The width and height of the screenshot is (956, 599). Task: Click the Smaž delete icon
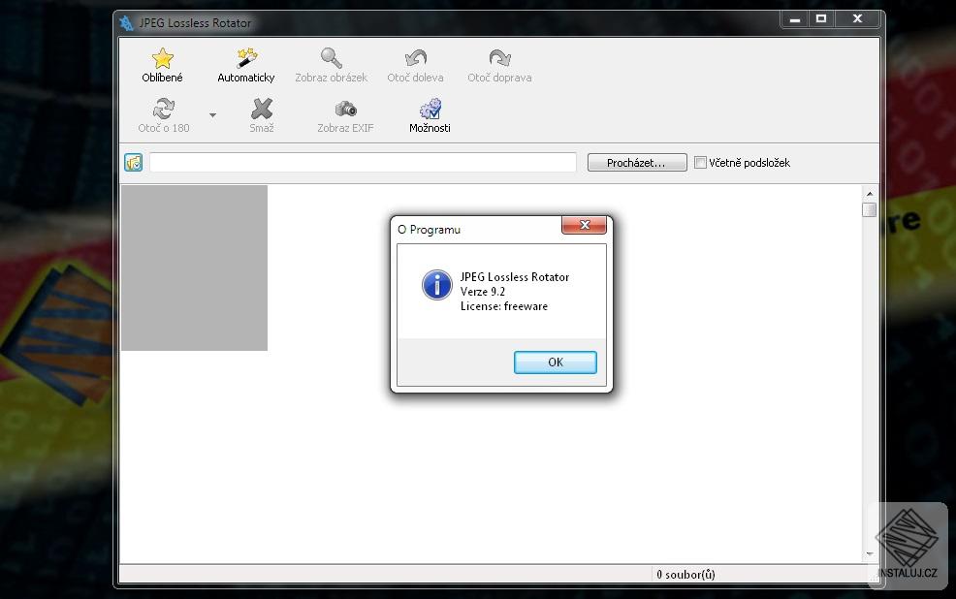261,107
